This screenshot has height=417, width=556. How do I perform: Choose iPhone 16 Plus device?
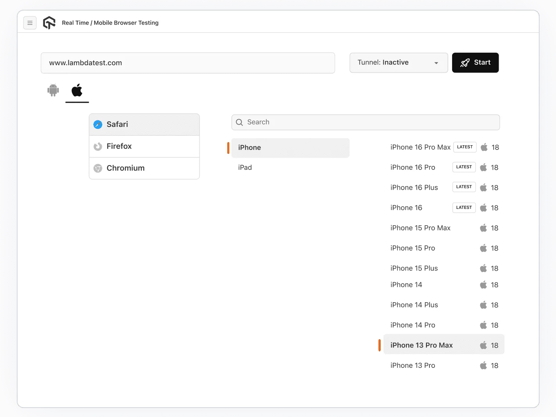coord(414,188)
